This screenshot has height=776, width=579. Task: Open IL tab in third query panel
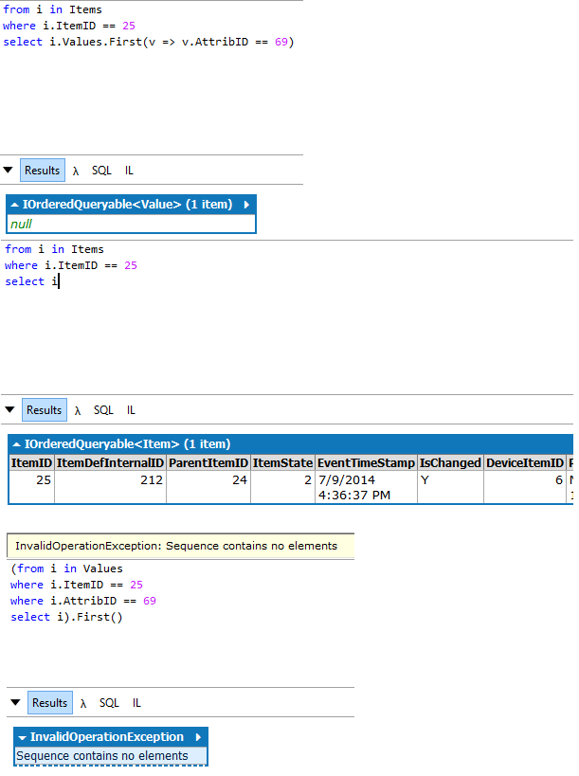[x=136, y=703]
